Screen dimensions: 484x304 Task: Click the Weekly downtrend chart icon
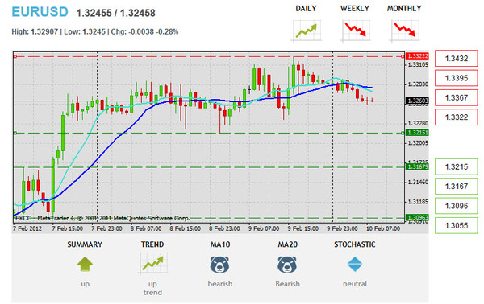click(x=355, y=31)
